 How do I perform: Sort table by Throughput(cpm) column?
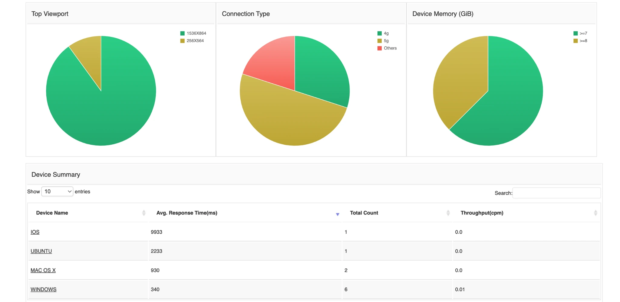coord(482,213)
